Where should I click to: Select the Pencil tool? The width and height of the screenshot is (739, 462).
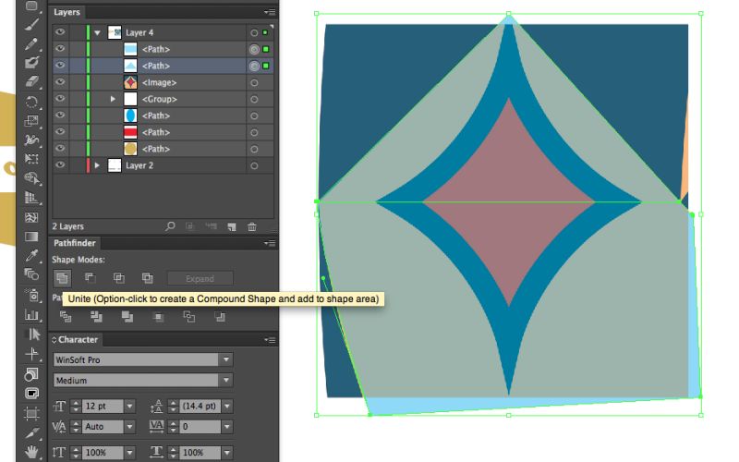(31, 43)
